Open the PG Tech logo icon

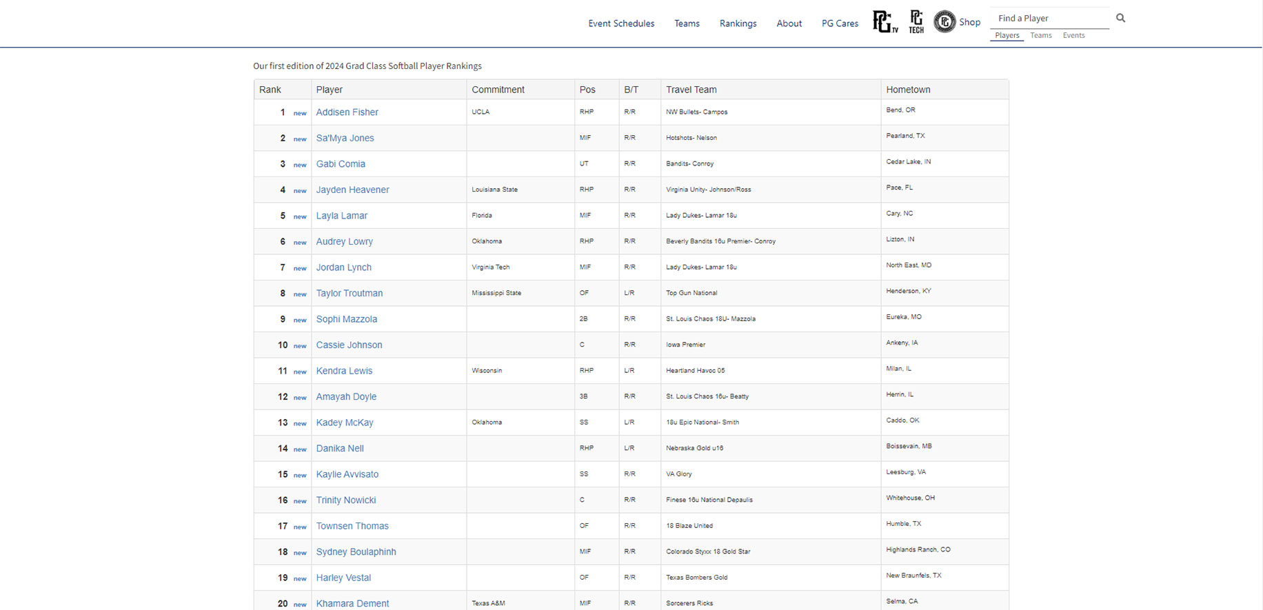[916, 22]
